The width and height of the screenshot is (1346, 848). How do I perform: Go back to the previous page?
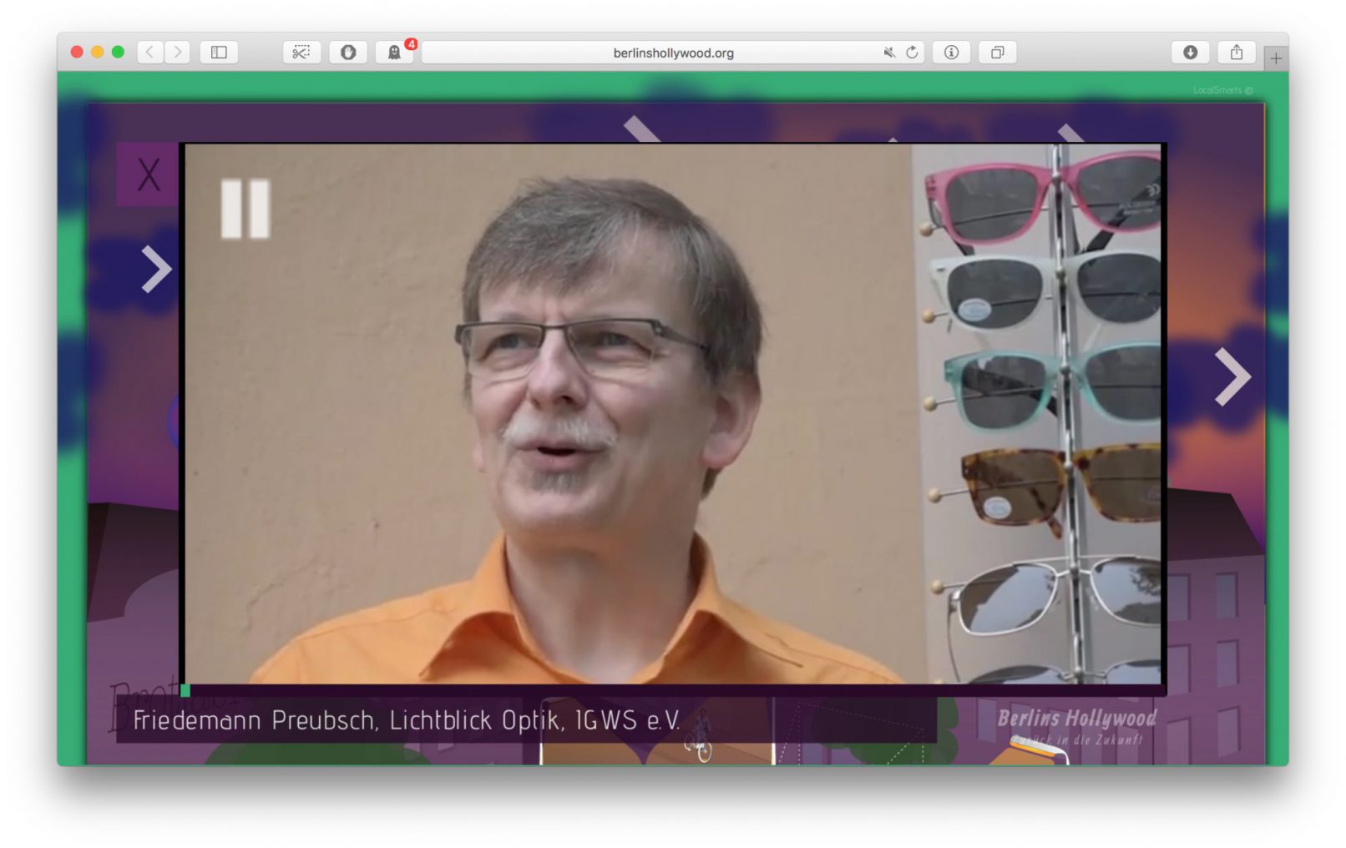149,53
